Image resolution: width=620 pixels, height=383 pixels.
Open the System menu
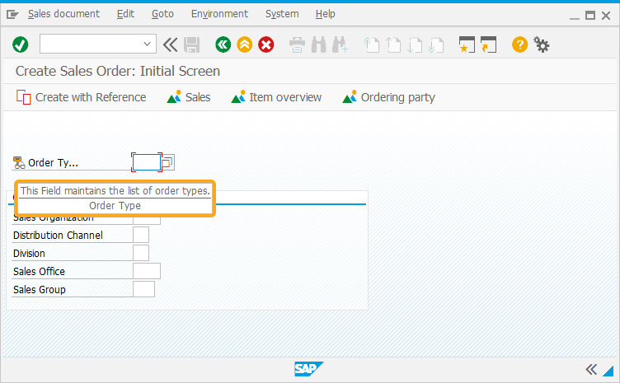click(282, 14)
